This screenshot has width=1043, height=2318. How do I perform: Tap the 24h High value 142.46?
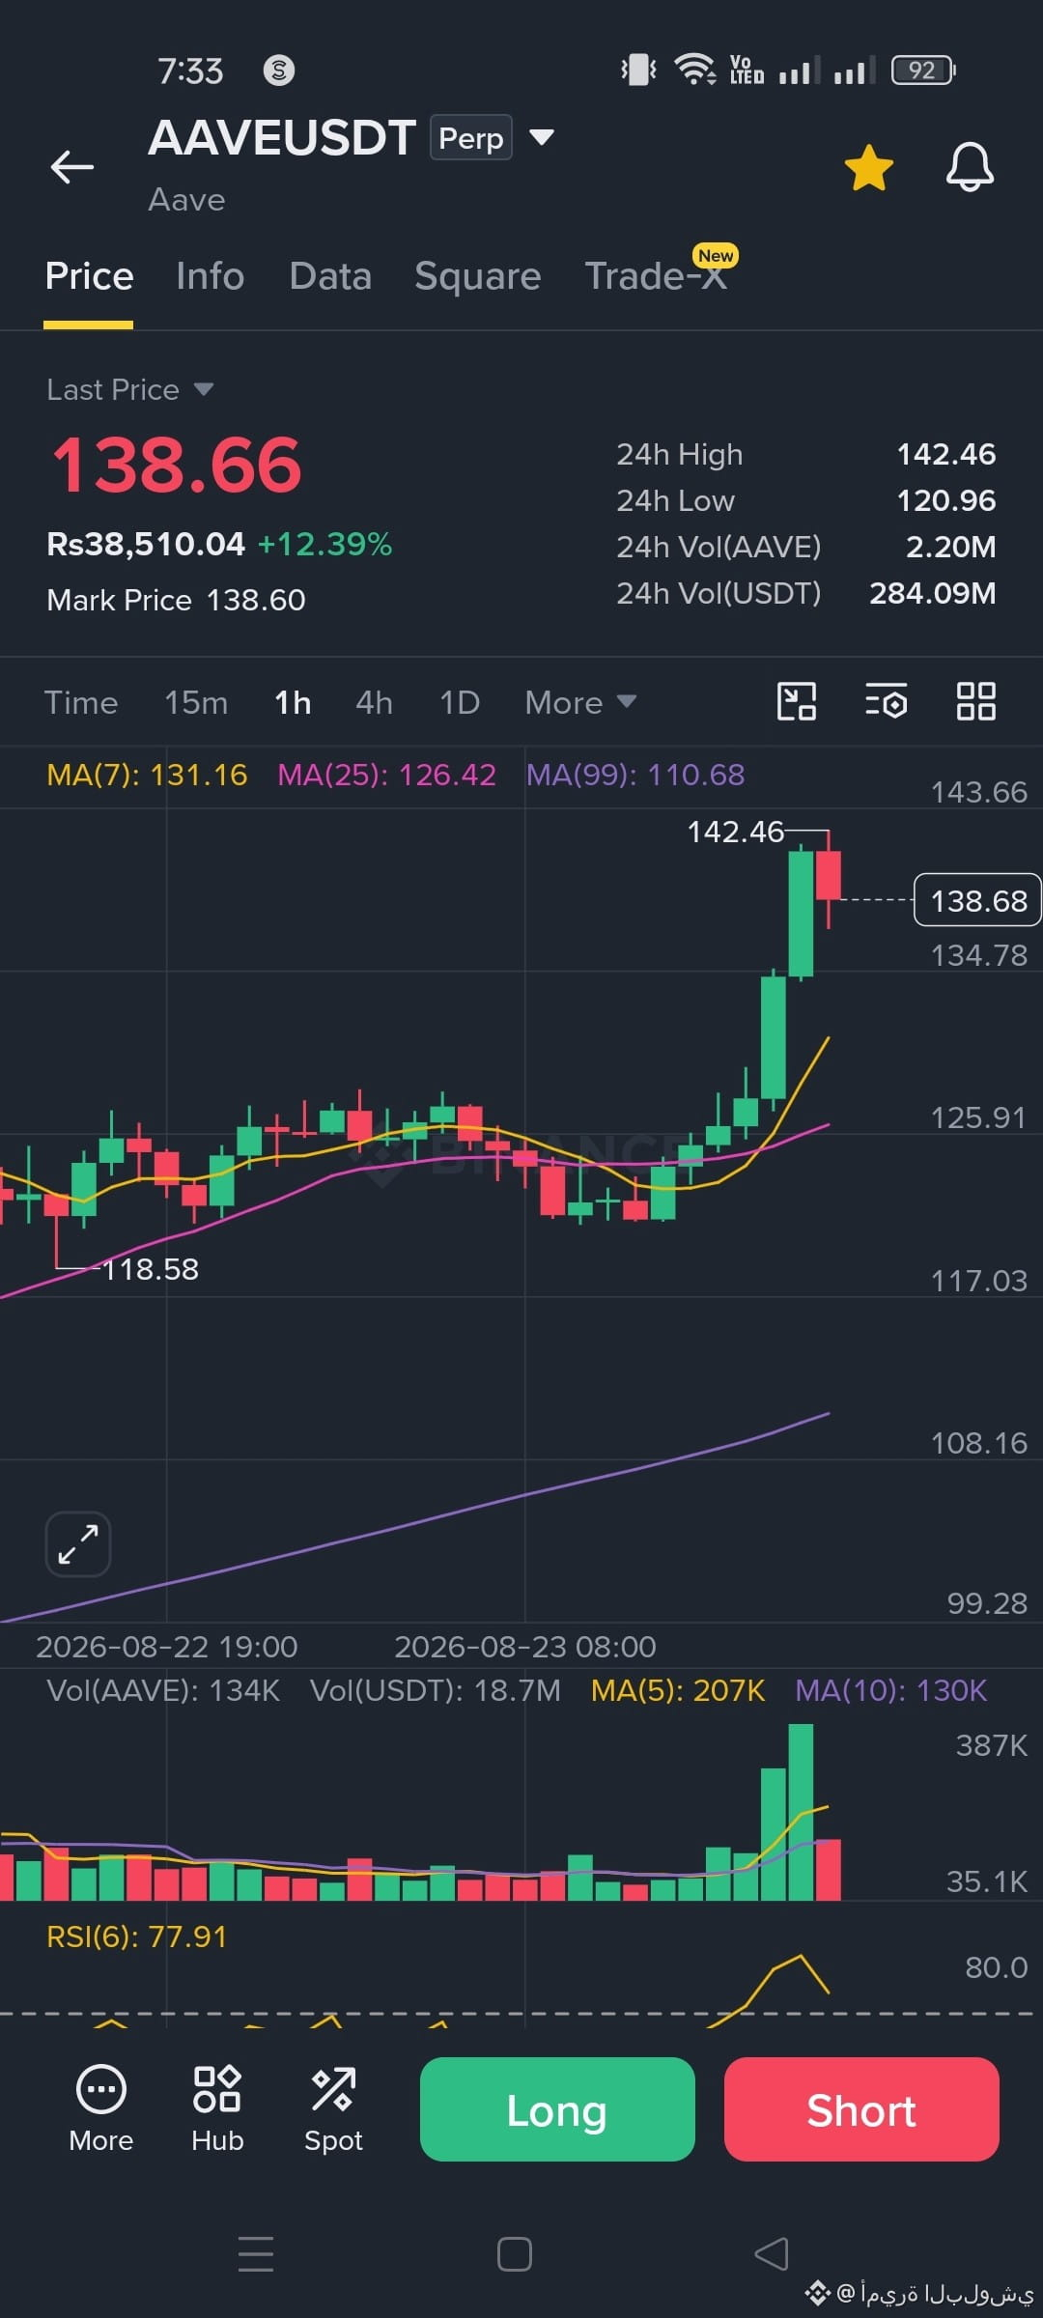(946, 454)
